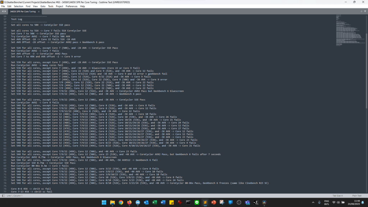Open the File menu

click(3, 6)
